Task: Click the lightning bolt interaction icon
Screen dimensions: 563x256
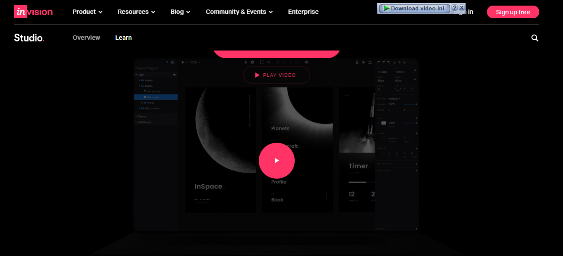Action: click(x=246, y=62)
